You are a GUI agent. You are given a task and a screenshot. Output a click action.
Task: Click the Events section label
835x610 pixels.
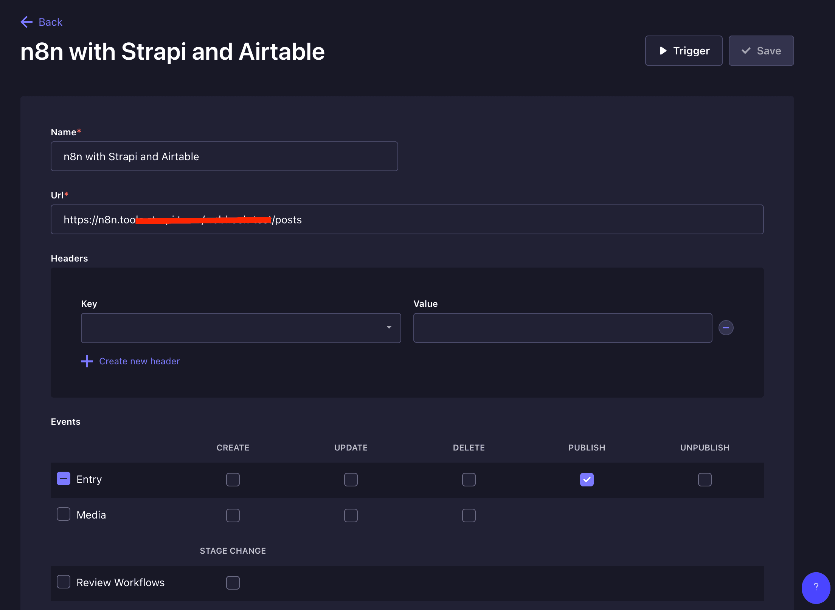pos(66,422)
